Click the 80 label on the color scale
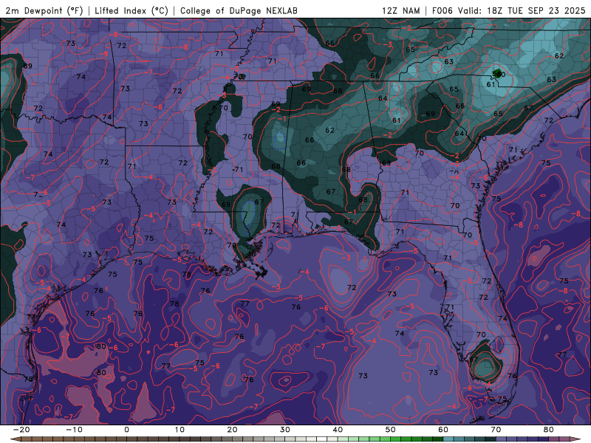Viewport: 591px width, 443px height. click(x=549, y=430)
